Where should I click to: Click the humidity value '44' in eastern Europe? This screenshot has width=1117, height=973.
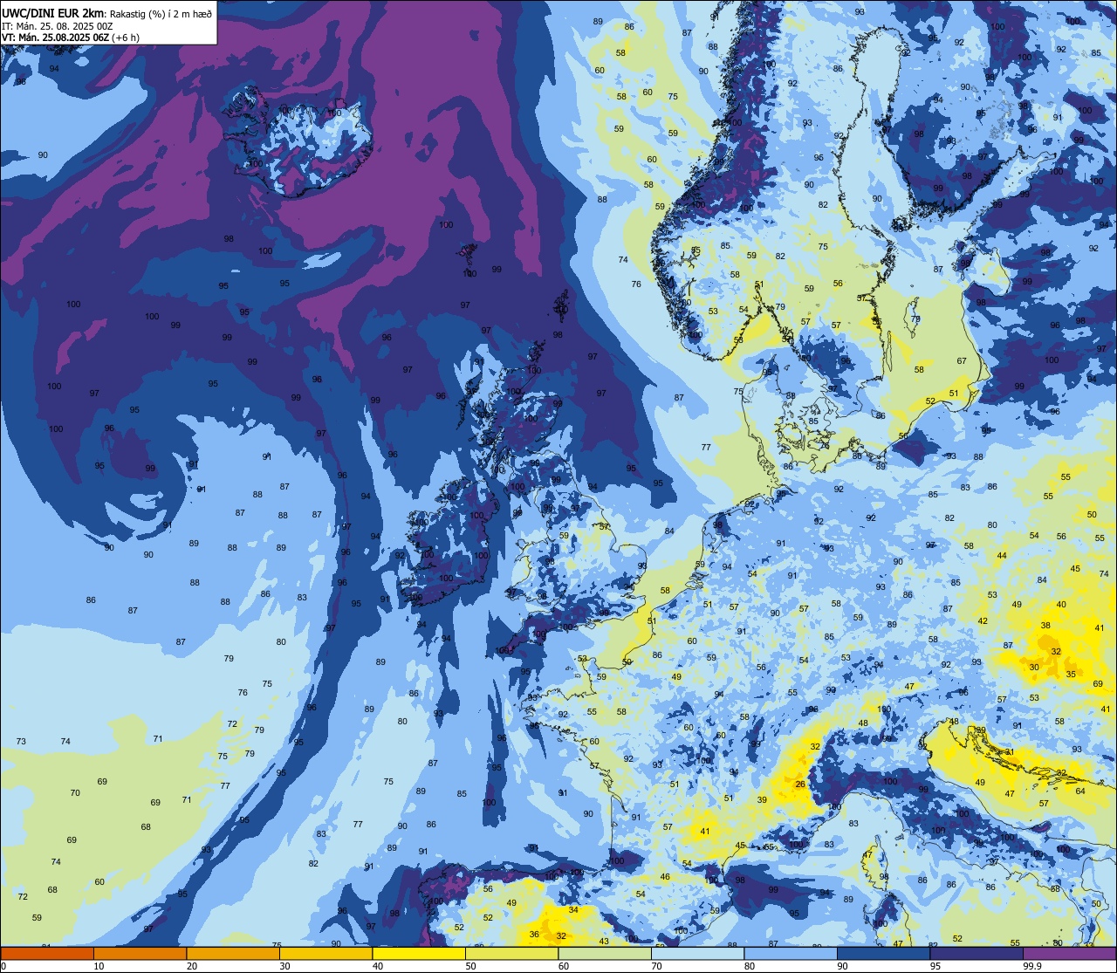1002,555
